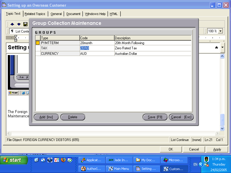Open the 100% zoom dropdown
Viewport: 231px width, 173px height.
[x=220, y=31]
